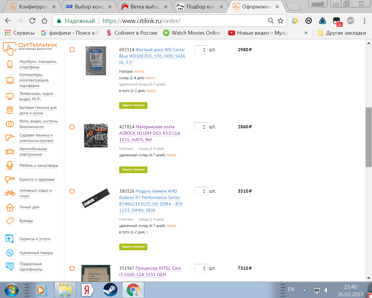Check the box for WD Caviar Blue hard drive
The width and height of the screenshot is (372, 298).
(72, 50)
